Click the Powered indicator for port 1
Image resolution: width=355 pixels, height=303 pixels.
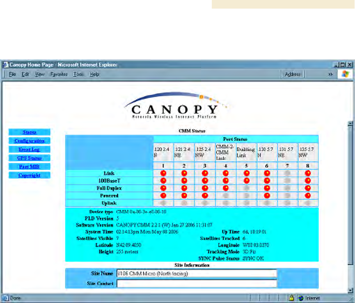coord(163,196)
